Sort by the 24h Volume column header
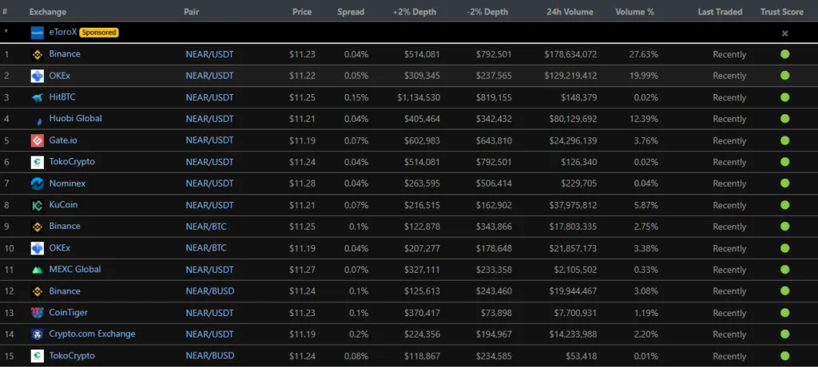This screenshot has width=818, height=367. click(570, 11)
